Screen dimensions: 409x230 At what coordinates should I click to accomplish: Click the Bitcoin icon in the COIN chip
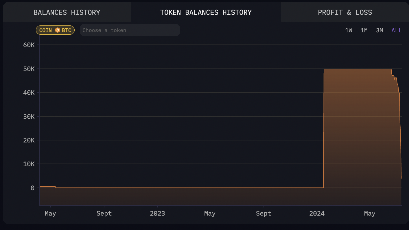click(58, 30)
